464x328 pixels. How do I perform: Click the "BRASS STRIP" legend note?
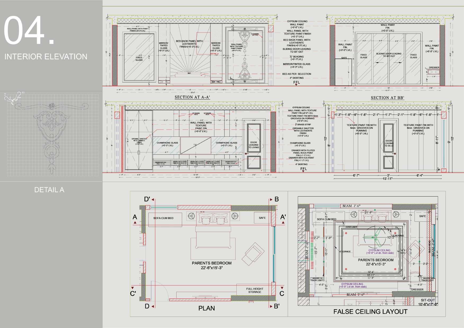point(303,124)
